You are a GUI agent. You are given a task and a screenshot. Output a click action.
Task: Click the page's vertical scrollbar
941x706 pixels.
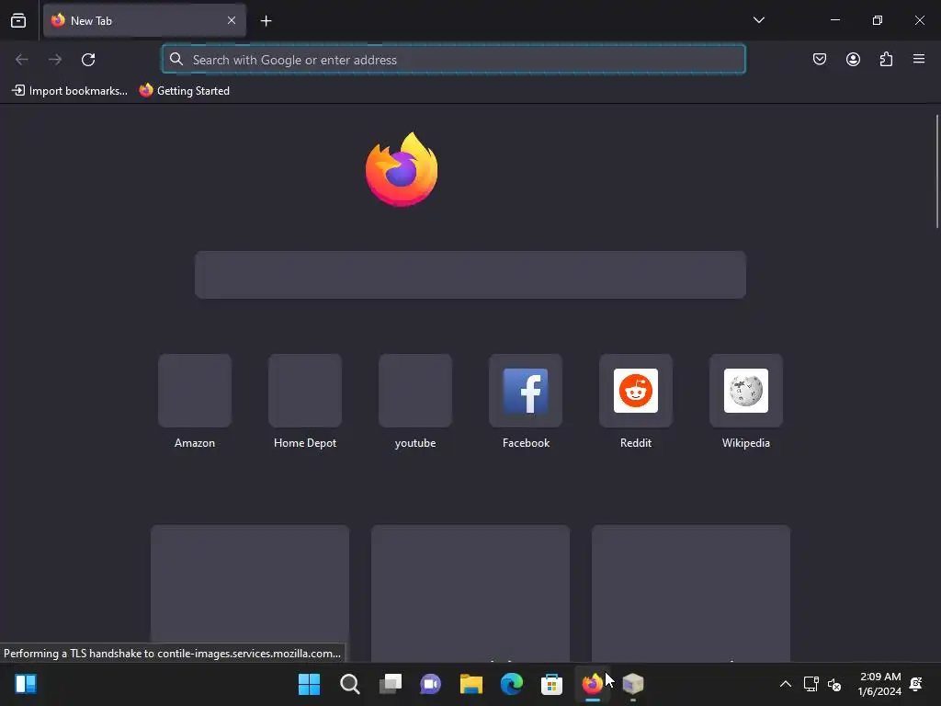pyautogui.click(x=936, y=172)
